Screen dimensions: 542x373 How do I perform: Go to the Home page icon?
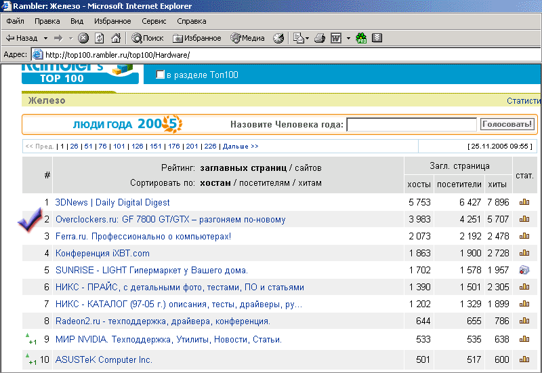click(x=116, y=39)
